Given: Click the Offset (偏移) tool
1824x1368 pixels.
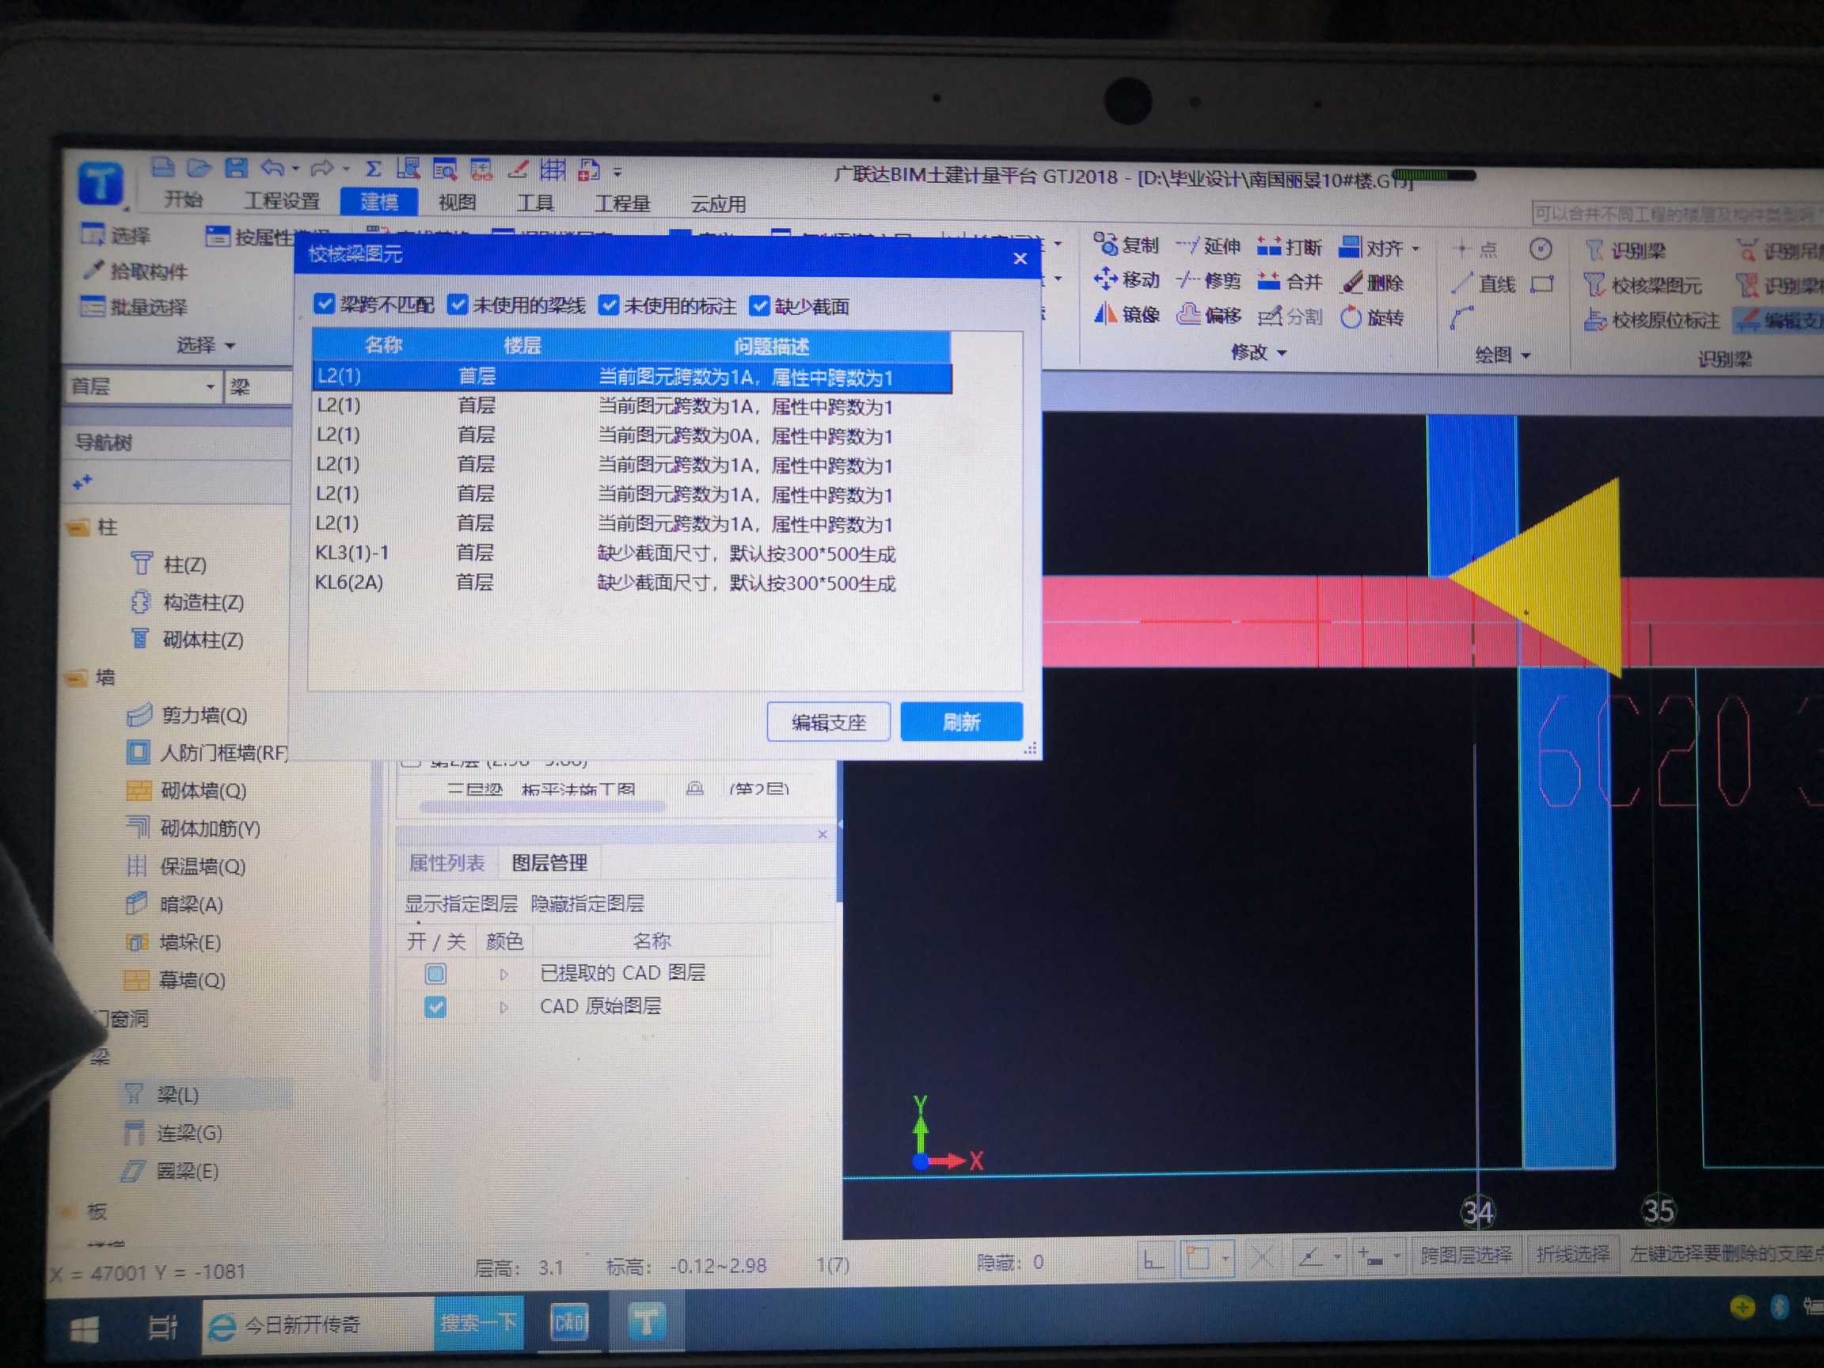Looking at the screenshot, I should (1208, 315).
